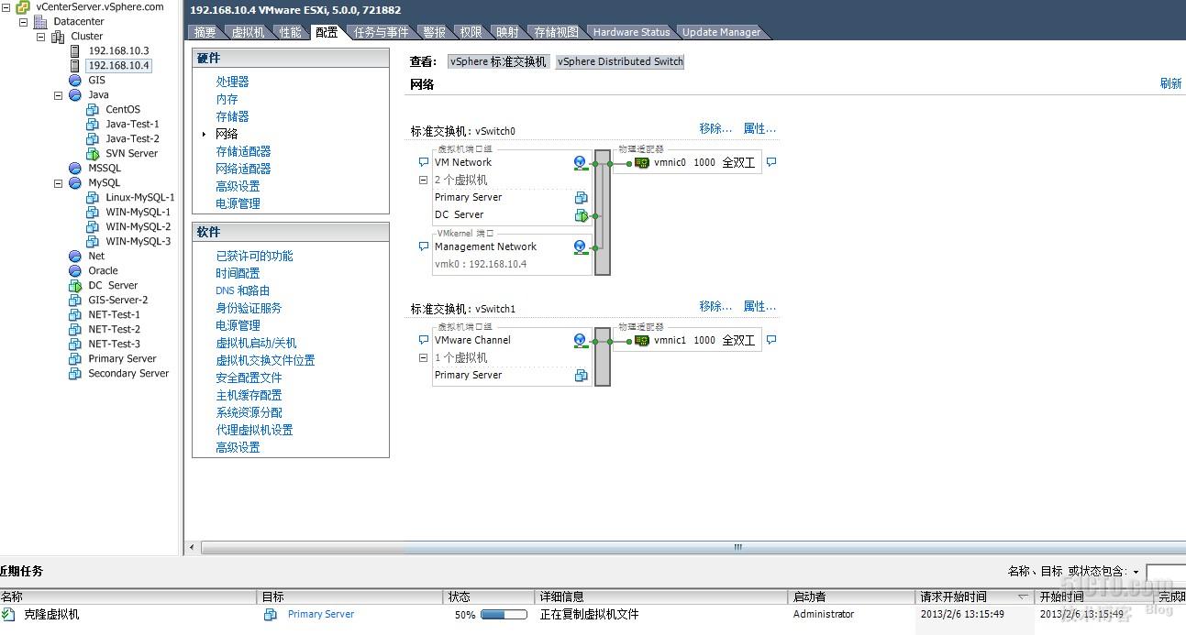Collapse the Java resource pool node

click(x=58, y=94)
